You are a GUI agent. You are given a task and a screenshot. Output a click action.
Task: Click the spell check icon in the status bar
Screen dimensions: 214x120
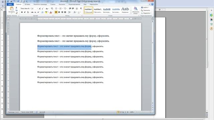[x=36, y=112]
